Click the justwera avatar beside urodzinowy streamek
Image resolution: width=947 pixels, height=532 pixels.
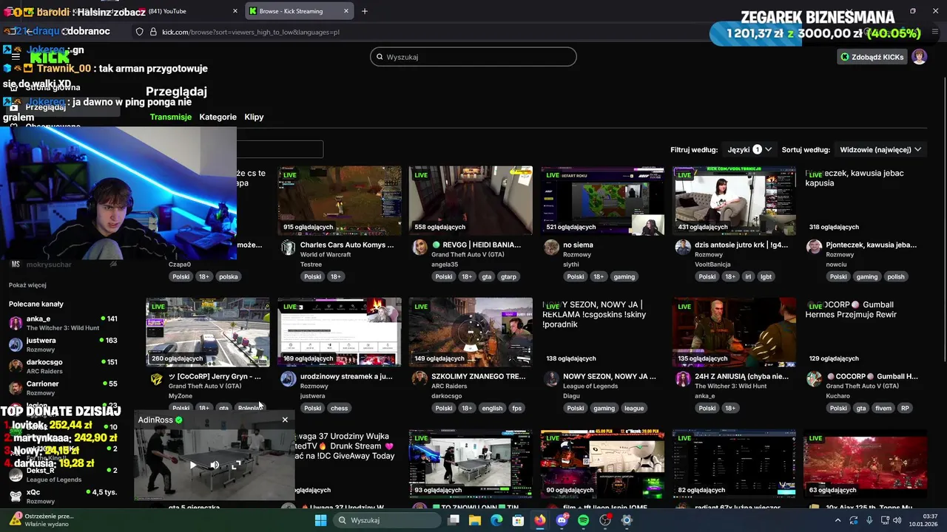(x=288, y=379)
